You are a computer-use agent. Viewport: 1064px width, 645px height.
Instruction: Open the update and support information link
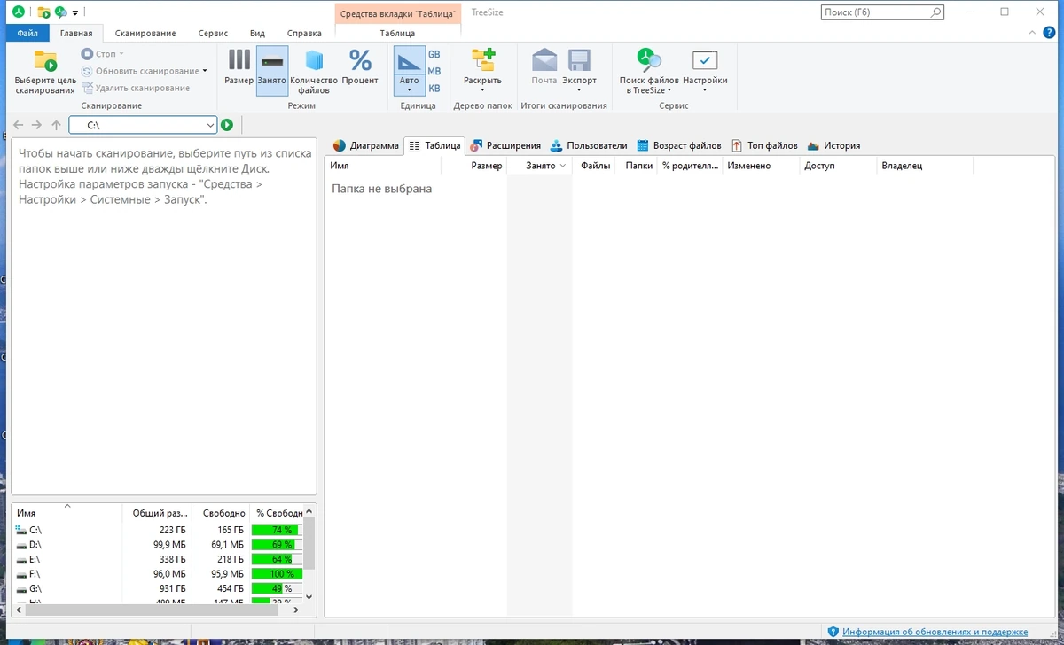(935, 632)
